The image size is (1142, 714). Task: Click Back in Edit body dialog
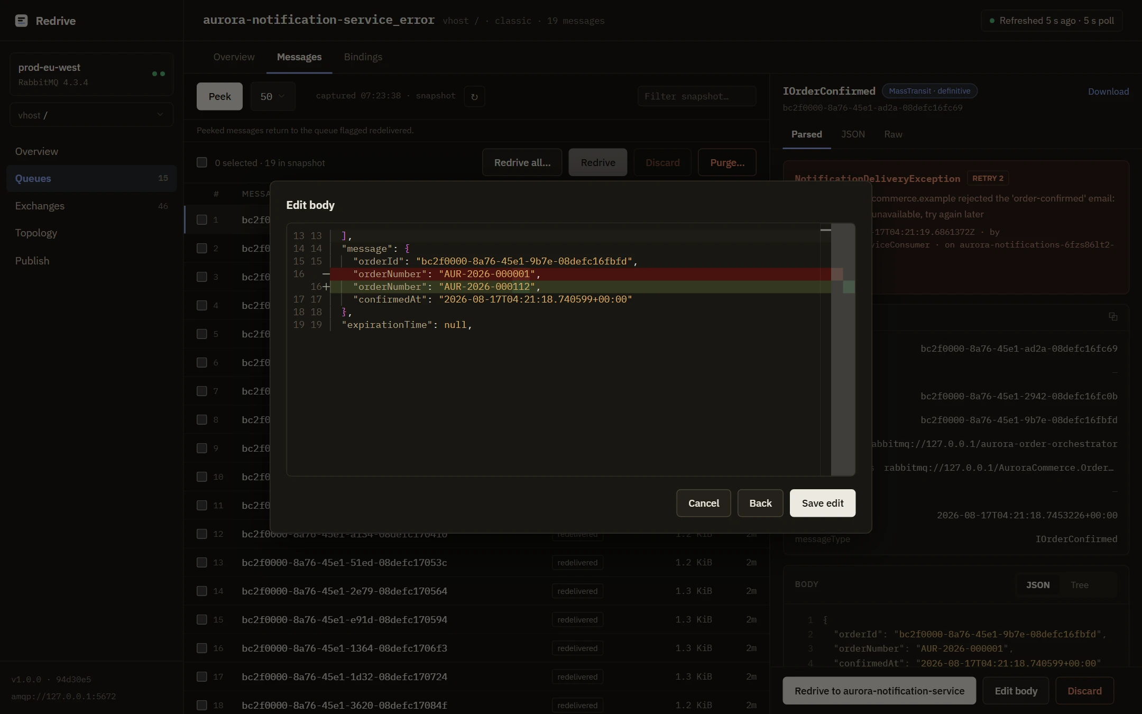point(760,503)
